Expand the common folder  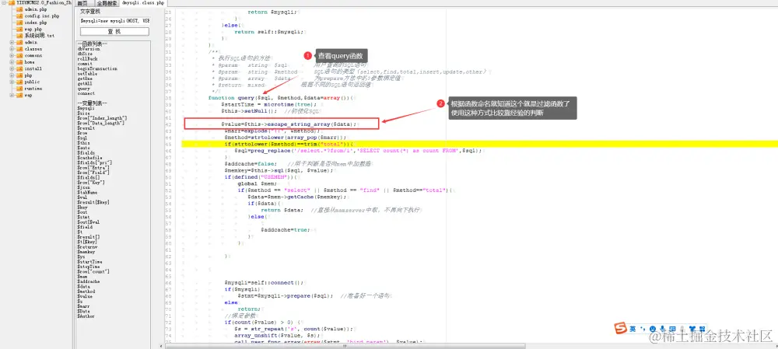[x=12, y=55]
